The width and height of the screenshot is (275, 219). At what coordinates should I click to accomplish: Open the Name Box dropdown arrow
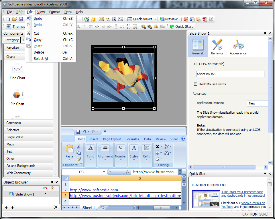point(104,172)
